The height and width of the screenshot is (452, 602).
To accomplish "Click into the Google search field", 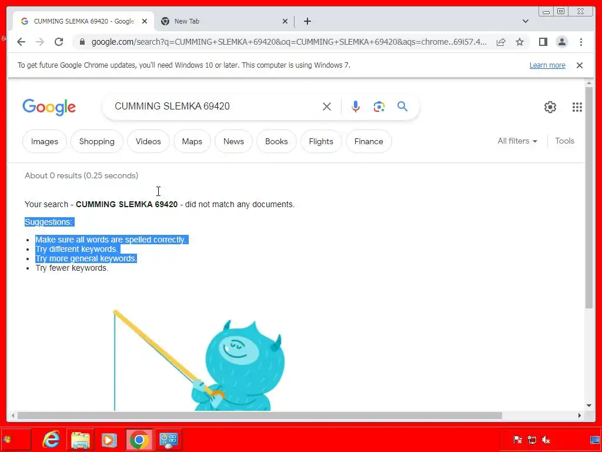I will click(215, 107).
